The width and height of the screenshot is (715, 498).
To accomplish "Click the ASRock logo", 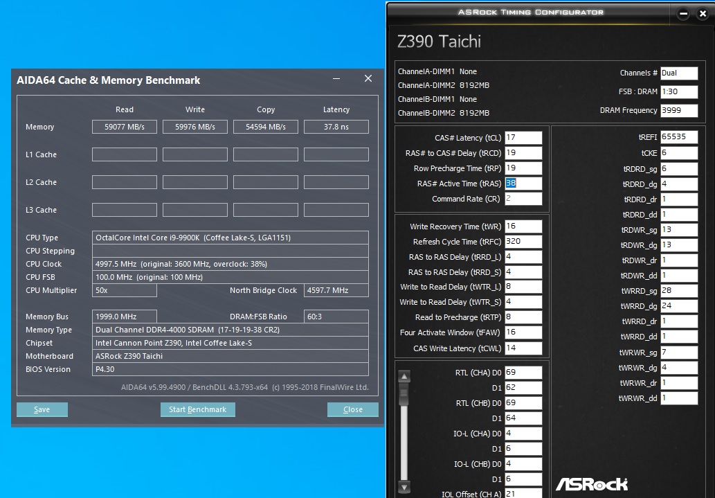I will pos(591,484).
